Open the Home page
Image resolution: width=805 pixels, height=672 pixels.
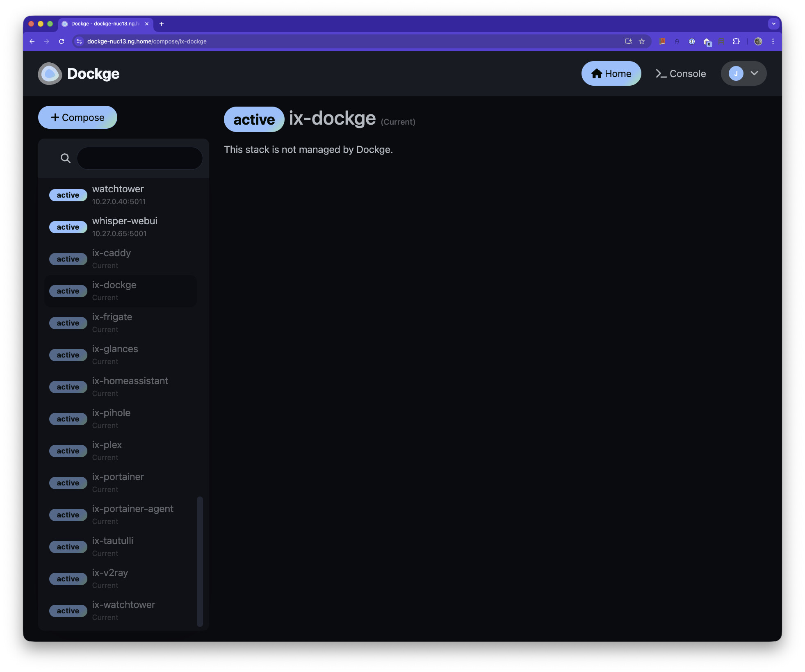(611, 74)
